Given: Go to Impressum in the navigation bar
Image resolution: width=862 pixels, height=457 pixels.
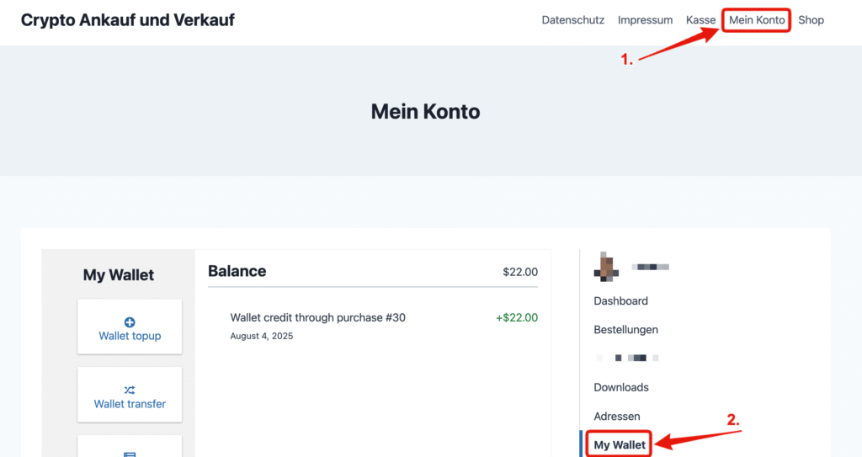Looking at the screenshot, I should coord(645,20).
